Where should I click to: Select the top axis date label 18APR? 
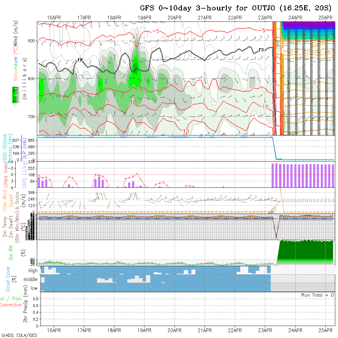(114, 18)
